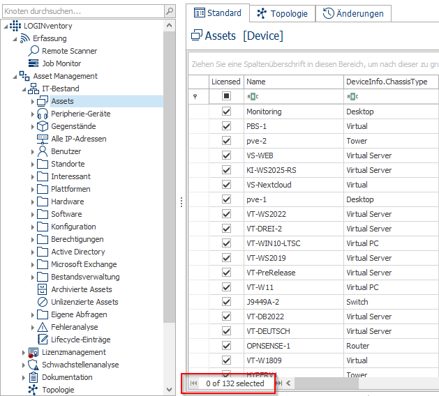Screen dimensions: 439x396
Task: Sort by DeviceInfo.ChassisType column header
Action: 391,82
